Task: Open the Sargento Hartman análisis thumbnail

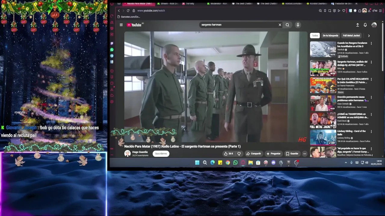Action: click(323, 68)
